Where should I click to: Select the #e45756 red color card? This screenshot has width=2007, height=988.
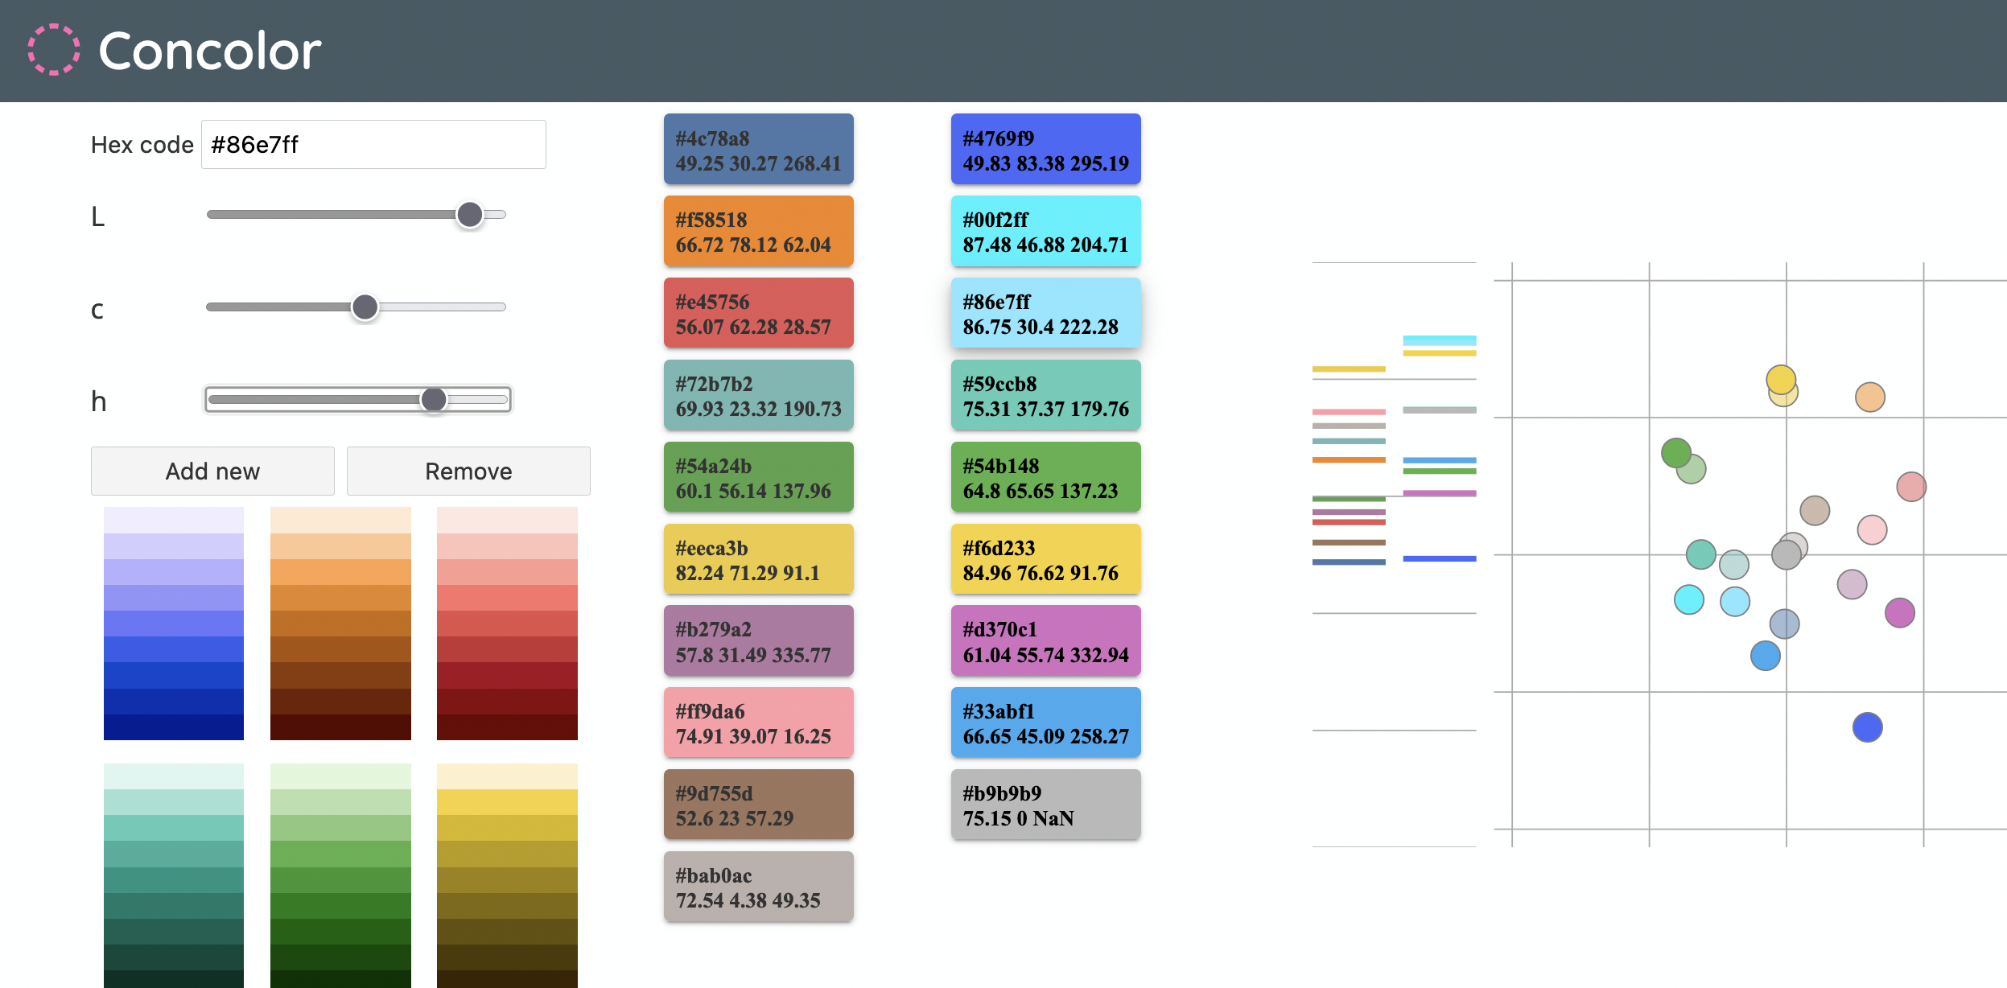click(758, 314)
